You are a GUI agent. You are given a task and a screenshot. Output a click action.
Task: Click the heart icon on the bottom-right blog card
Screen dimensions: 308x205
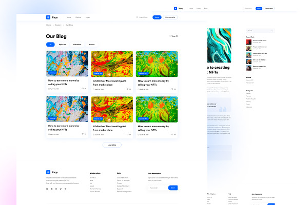click(172, 134)
